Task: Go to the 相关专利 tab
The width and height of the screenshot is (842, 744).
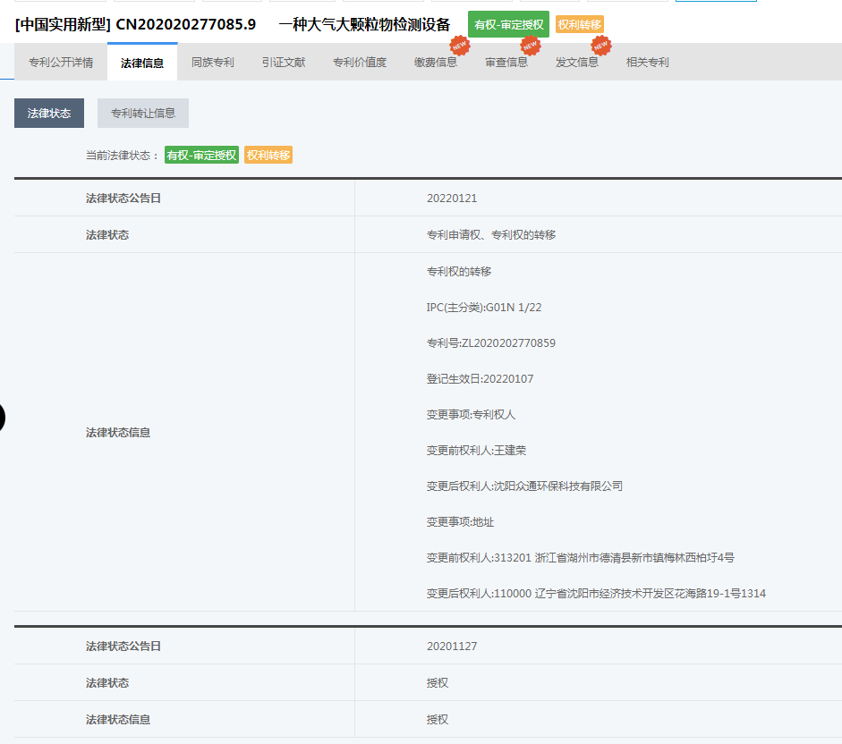Action: (x=648, y=63)
